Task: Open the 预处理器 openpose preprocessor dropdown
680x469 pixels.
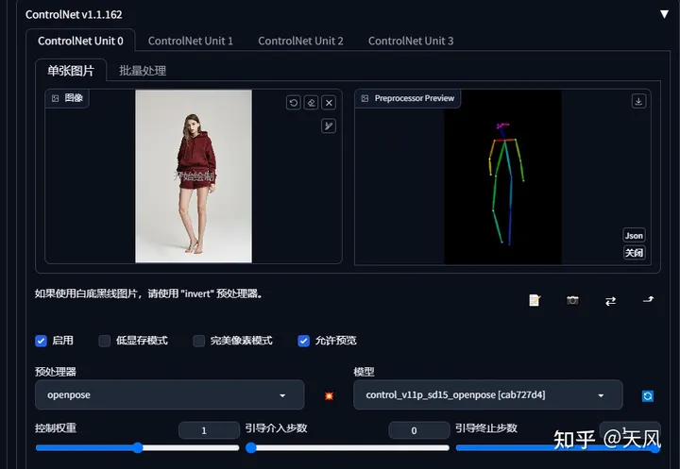Action: [x=169, y=394]
